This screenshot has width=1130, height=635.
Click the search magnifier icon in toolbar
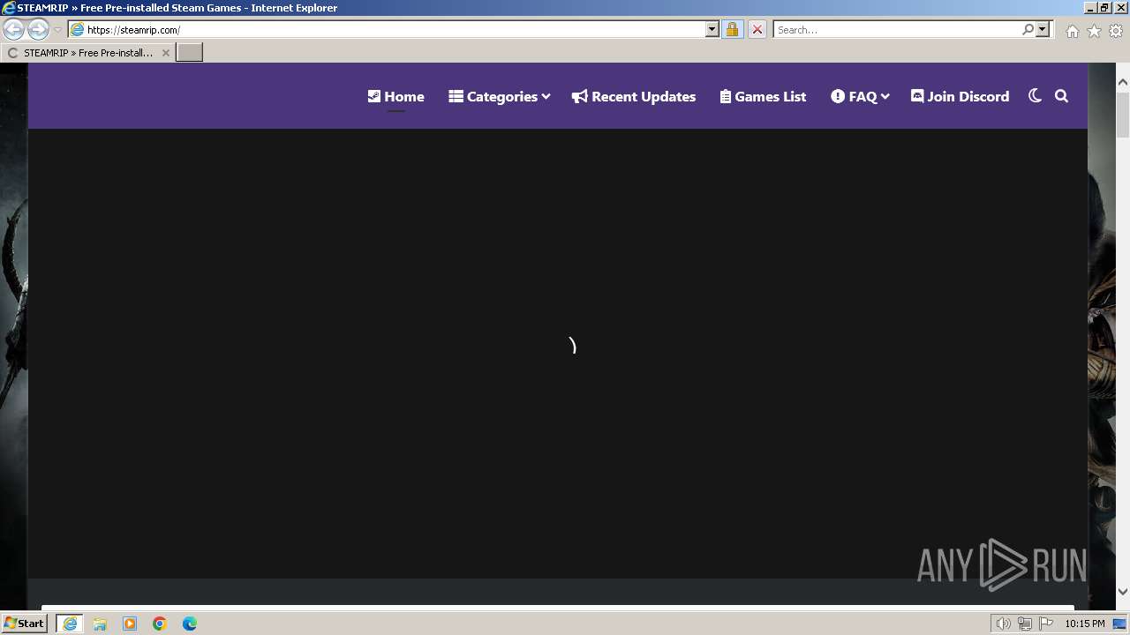coord(1028,30)
